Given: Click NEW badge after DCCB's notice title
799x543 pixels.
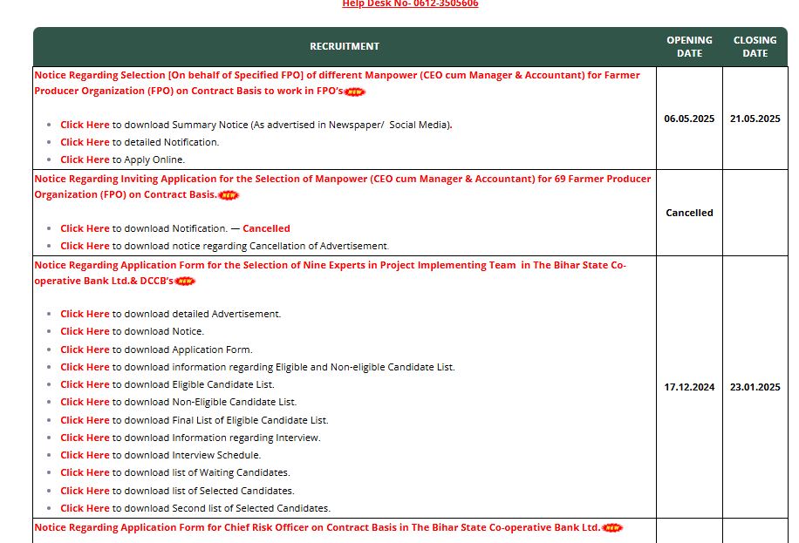Looking at the screenshot, I should 185,282.
